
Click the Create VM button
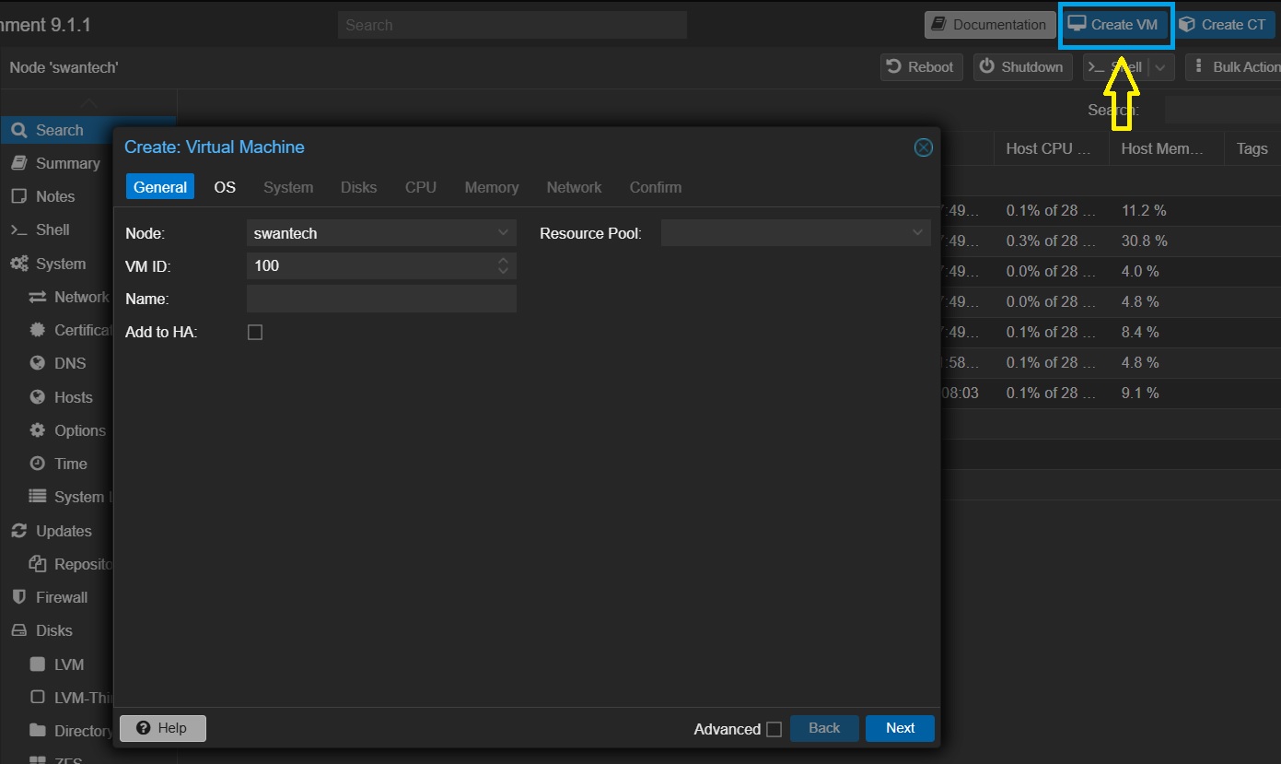click(1115, 25)
